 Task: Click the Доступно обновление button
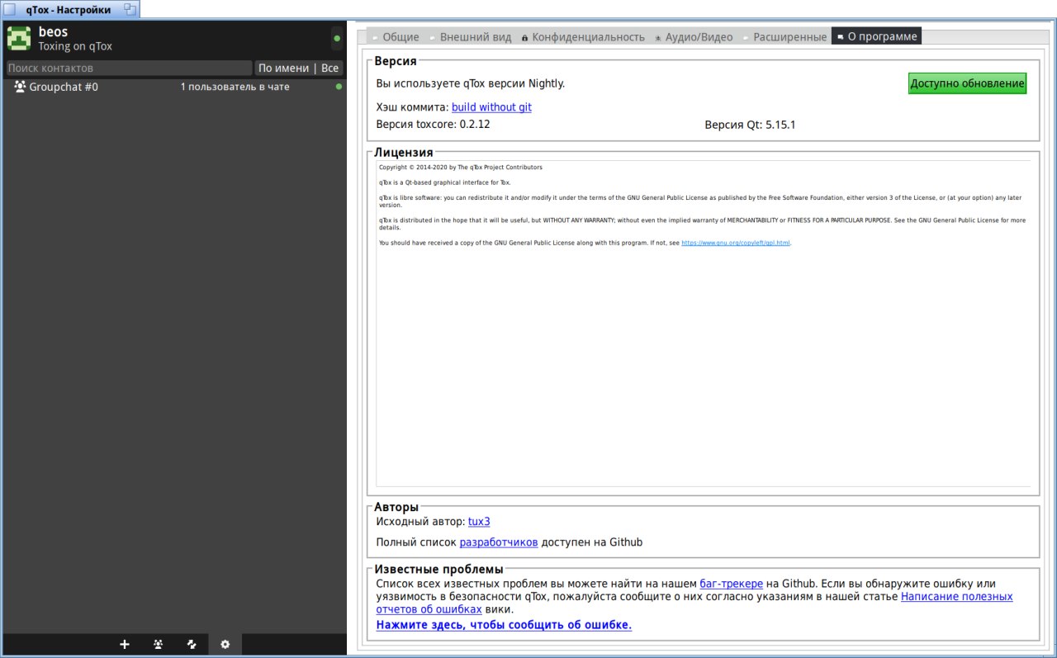tap(968, 83)
